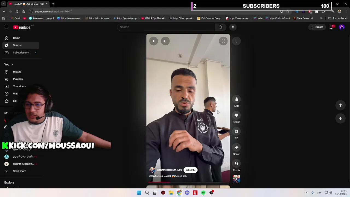Subscribe to @anhmedtaroum4205
Screen dimensions: 350x197
[x=191, y=170]
